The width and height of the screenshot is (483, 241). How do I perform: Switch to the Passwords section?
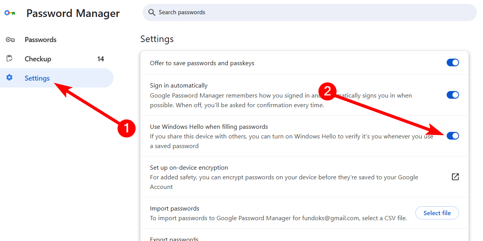click(41, 39)
